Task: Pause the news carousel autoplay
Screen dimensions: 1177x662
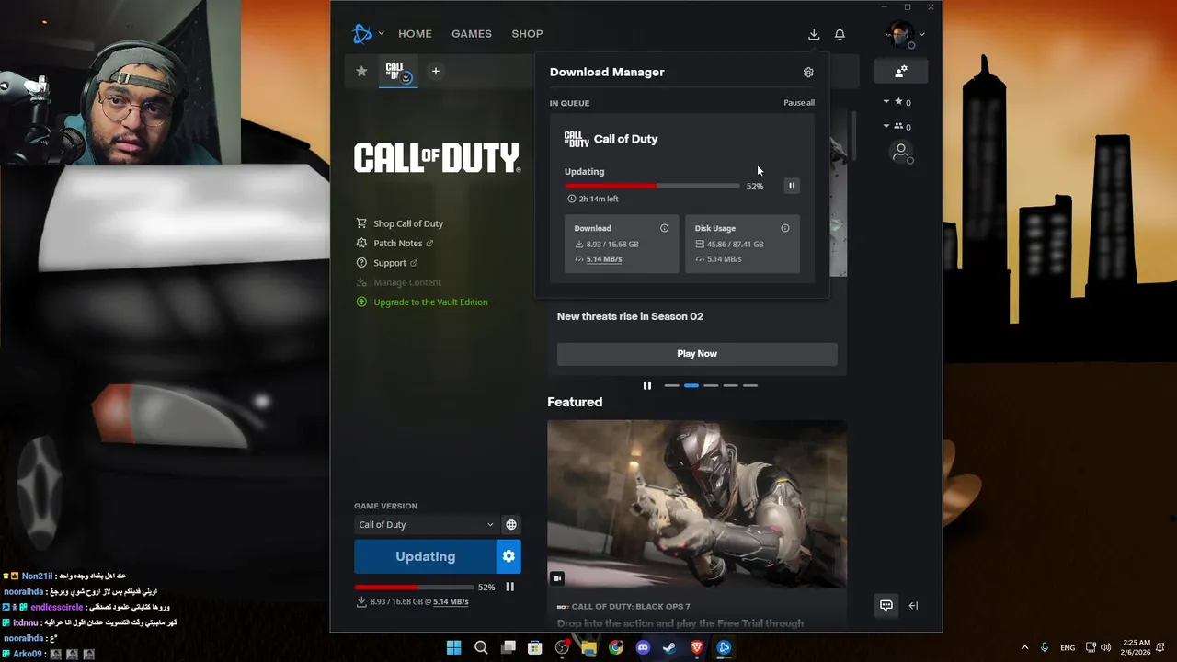Action: pyautogui.click(x=646, y=385)
